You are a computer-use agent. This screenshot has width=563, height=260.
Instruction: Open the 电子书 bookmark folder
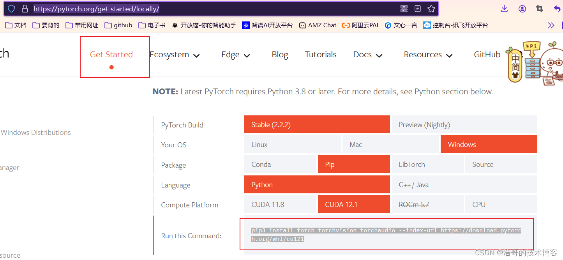pyautogui.click(x=152, y=25)
